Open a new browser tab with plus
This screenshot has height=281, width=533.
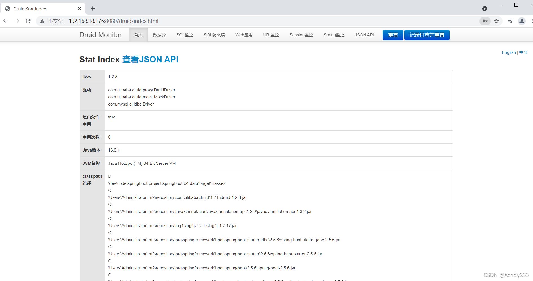93,9
